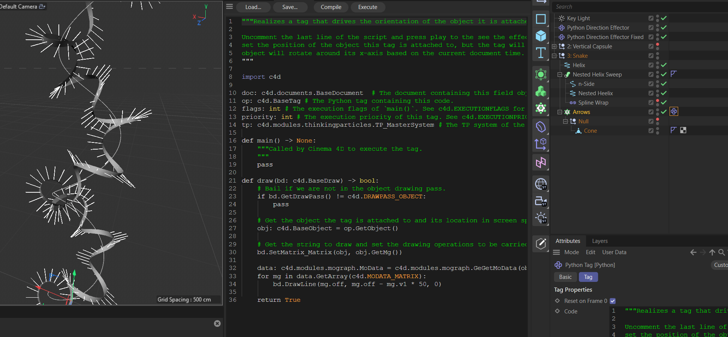Click the axis and cube Null icon

click(541, 144)
